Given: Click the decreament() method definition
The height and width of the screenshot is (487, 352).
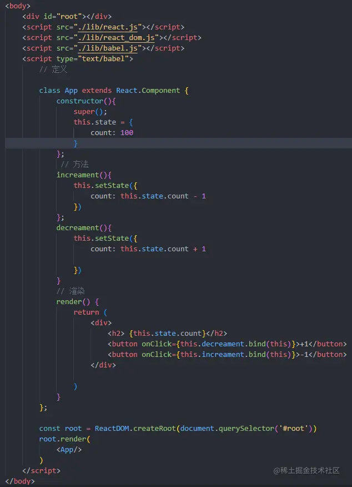Looking at the screenshot, I should pyautogui.click(x=84, y=228).
